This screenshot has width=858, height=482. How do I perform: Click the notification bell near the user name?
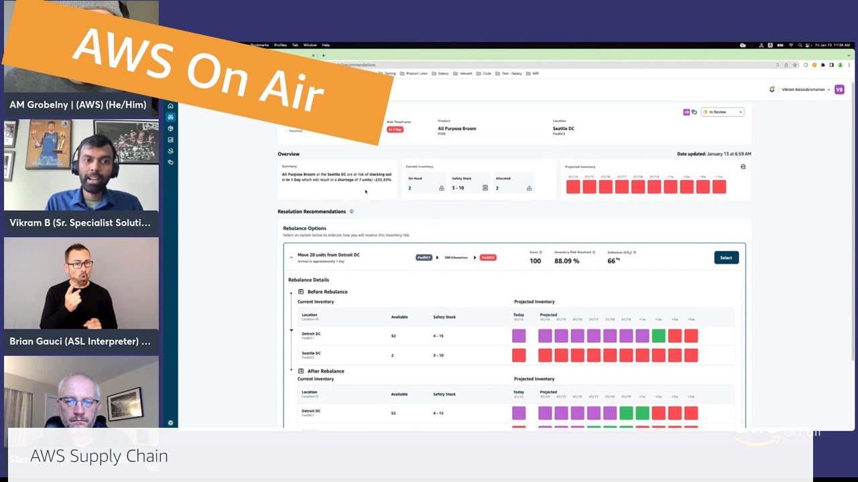[x=772, y=90]
